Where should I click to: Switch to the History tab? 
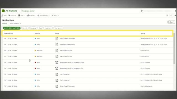tap(5, 23)
